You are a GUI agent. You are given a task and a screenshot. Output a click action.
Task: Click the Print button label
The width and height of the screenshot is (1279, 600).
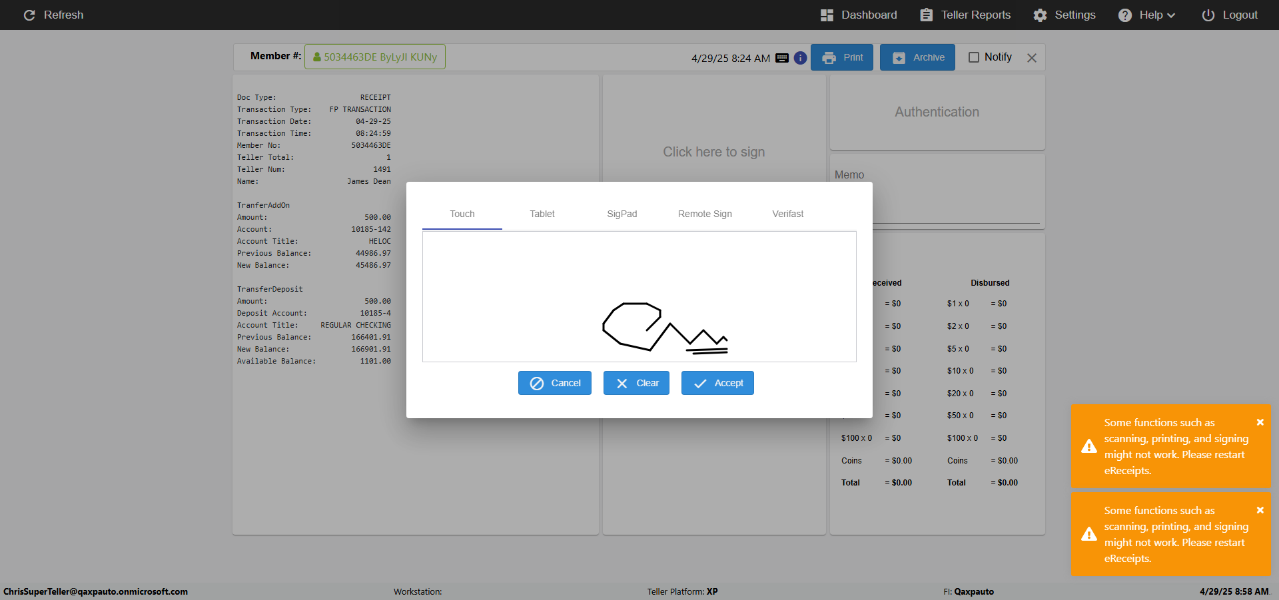coord(853,58)
